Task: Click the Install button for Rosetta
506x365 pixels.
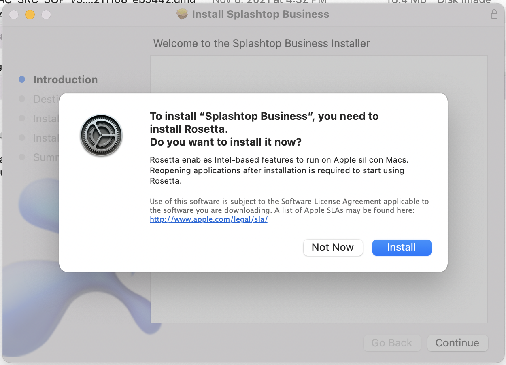Action: click(402, 248)
